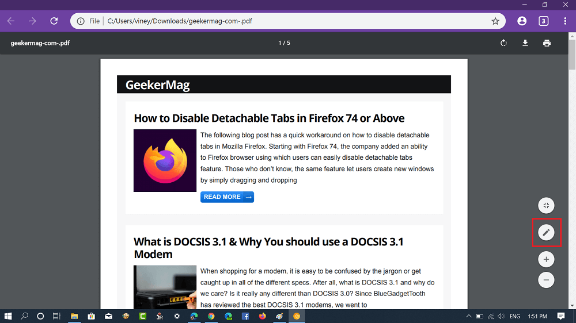Click the geekermag-com-.pdf file title

[40, 43]
